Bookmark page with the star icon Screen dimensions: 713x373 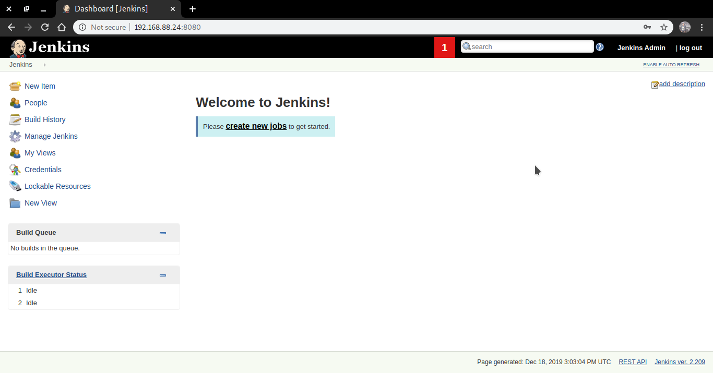664,27
